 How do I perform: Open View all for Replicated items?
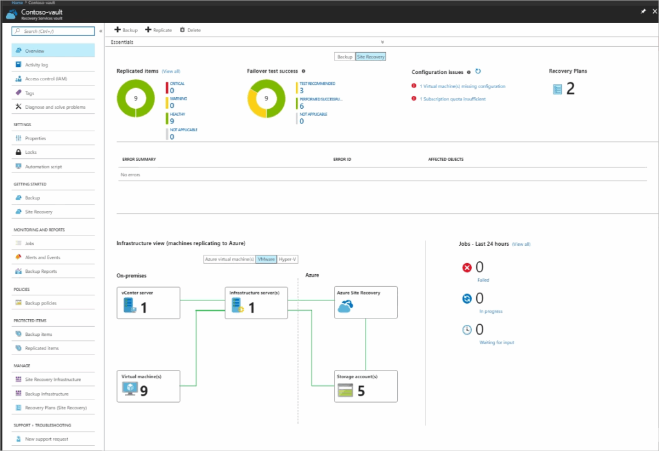point(171,71)
